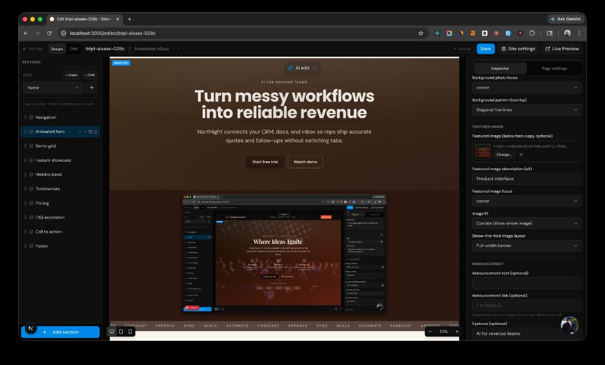Open Below-the-fold image layout dropdown
This screenshot has height=365, width=605.
(x=526, y=245)
